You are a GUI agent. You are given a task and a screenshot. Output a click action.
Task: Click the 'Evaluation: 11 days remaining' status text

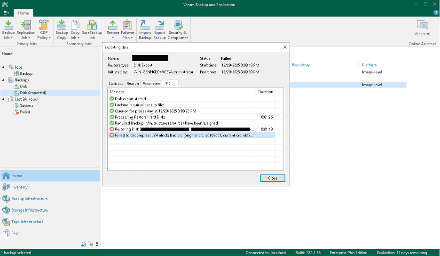pos(402,253)
